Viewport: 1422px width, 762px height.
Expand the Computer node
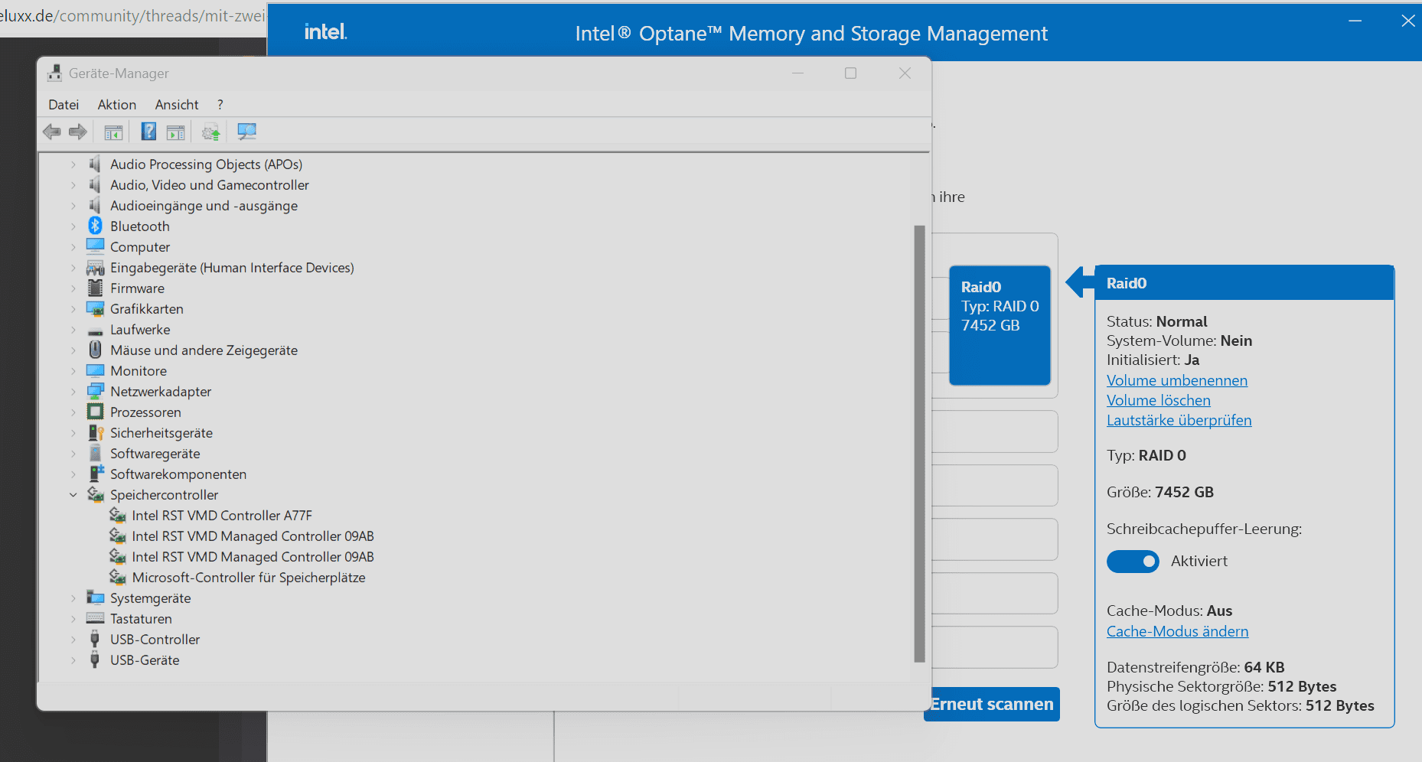click(x=73, y=247)
